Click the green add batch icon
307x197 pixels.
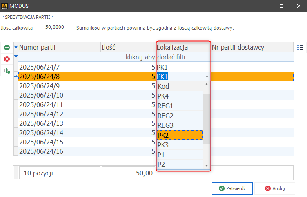pos(7,48)
